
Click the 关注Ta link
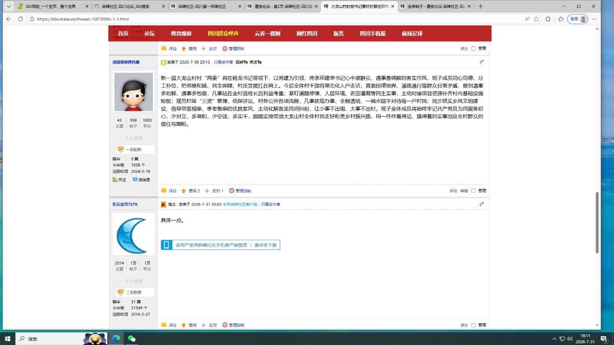coord(255,62)
